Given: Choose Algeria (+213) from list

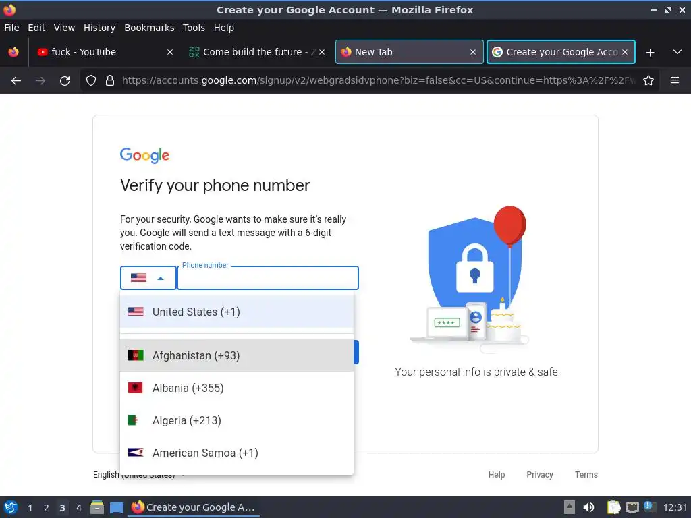Looking at the screenshot, I should (237, 421).
